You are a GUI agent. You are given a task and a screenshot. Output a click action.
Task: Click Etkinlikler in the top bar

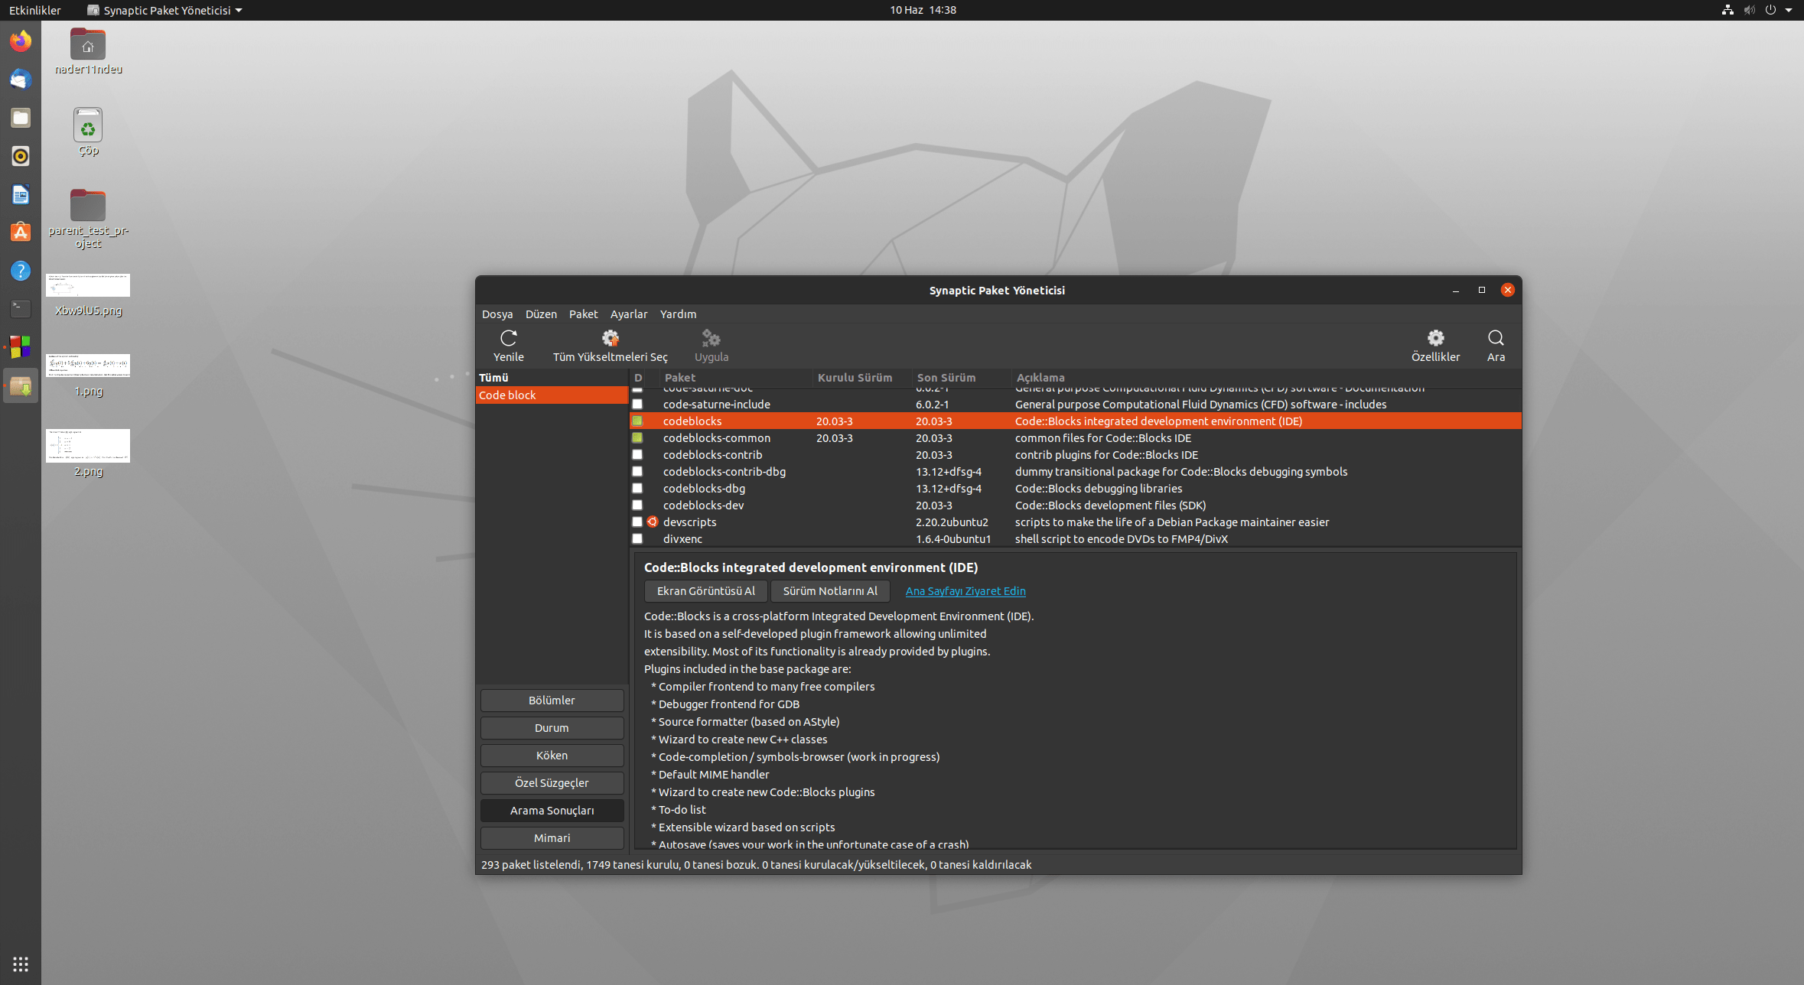click(x=34, y=10)
